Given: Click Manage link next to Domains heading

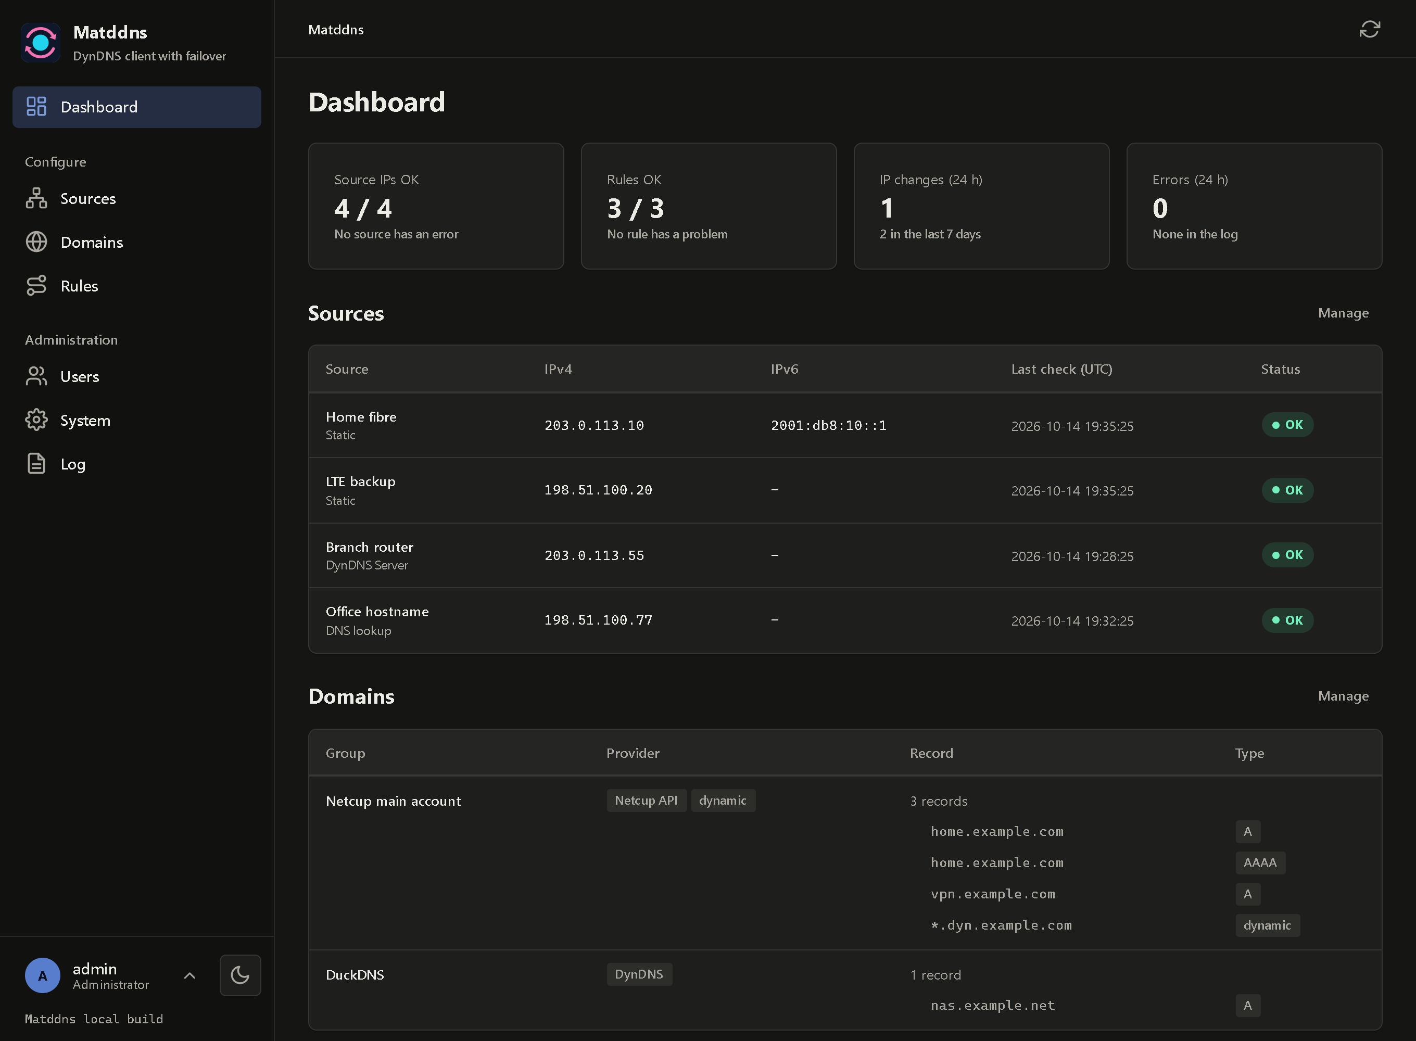Looking at the screenshot, I should tap(1343, 696).
